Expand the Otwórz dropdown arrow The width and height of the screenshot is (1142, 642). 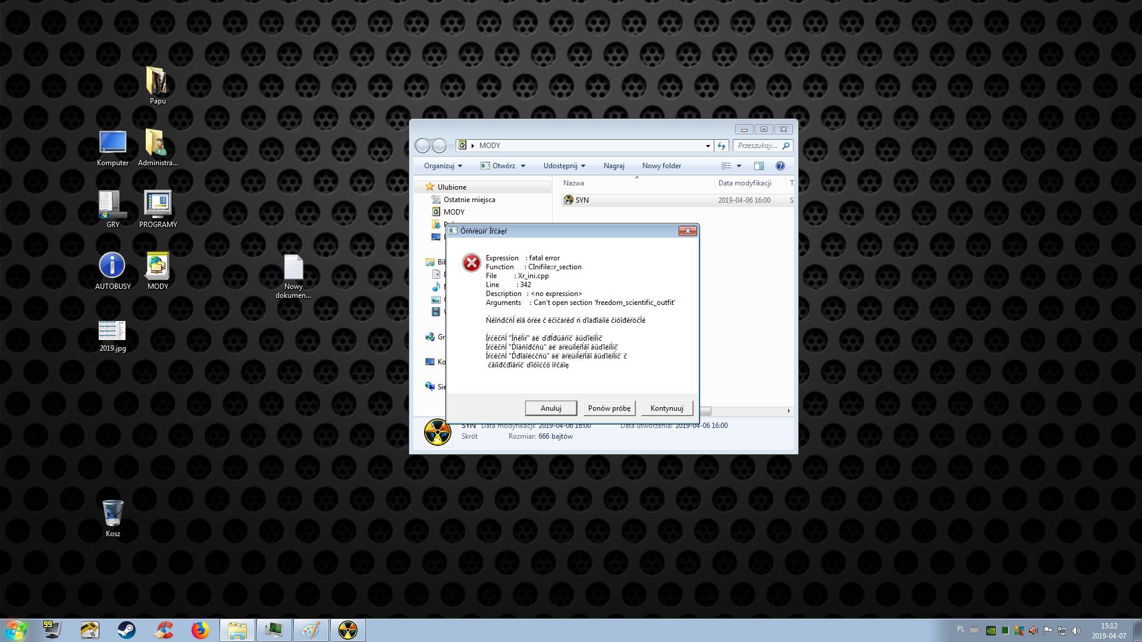523,166
